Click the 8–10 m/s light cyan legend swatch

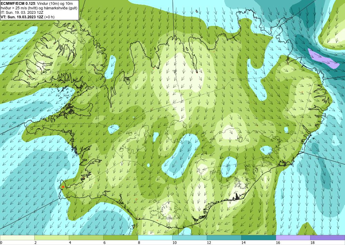[x=155, y=238]
